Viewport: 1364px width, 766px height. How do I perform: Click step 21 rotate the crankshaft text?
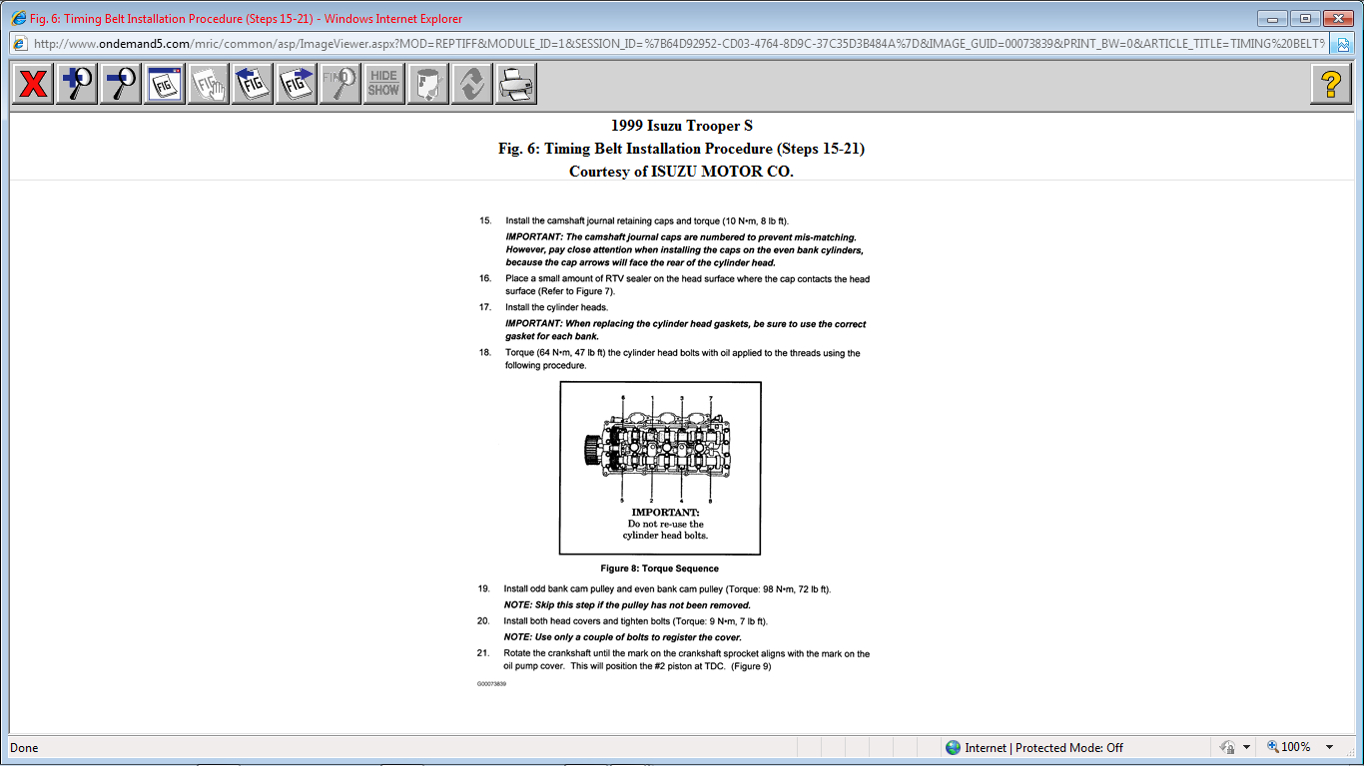click(687, 660)
